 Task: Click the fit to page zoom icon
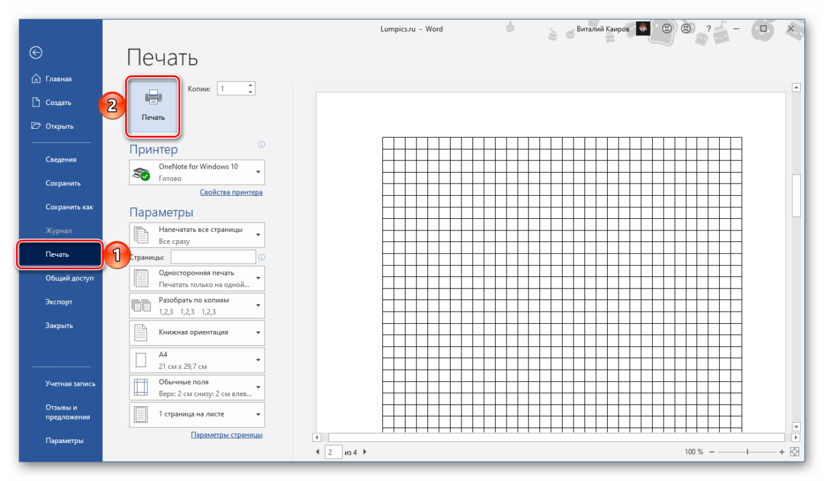point(794,452)
